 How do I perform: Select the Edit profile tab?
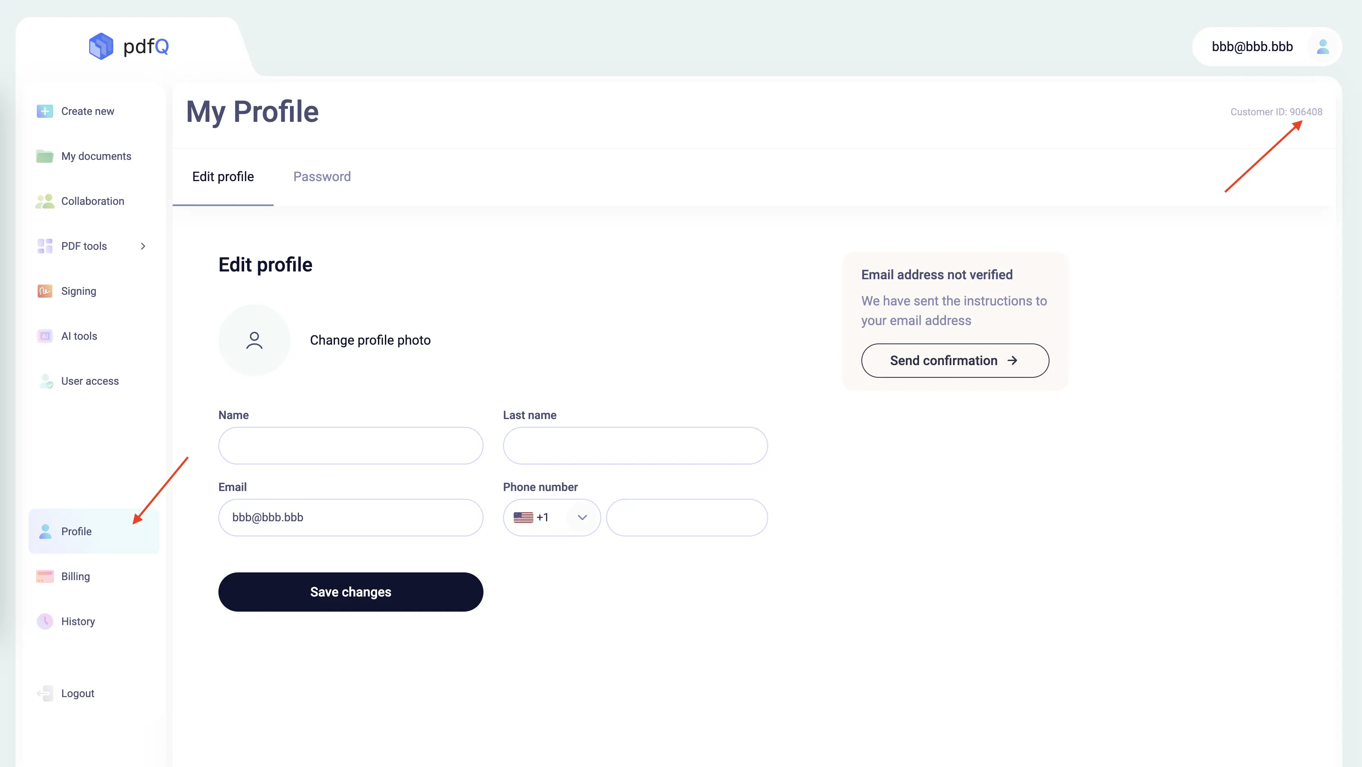tap(223, 177)
